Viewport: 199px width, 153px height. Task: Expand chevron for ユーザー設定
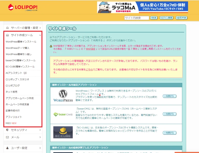coord(40,148)
